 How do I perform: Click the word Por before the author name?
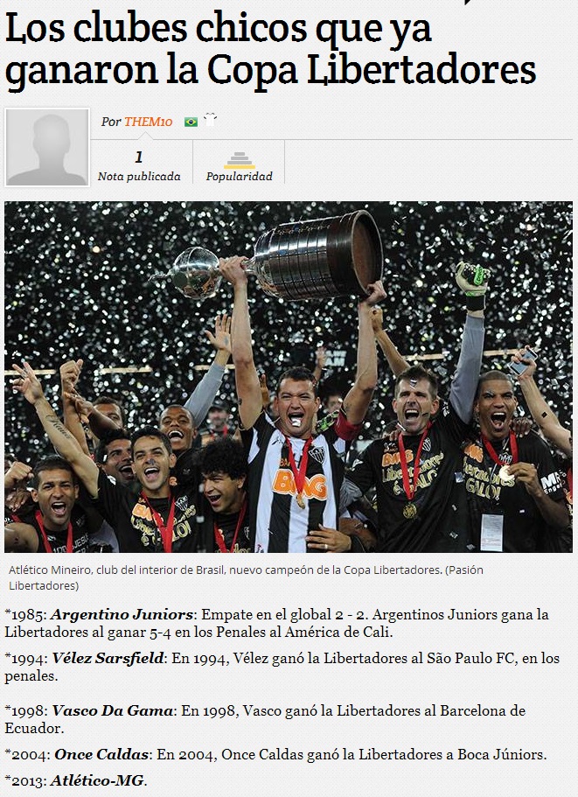point(111,122)
